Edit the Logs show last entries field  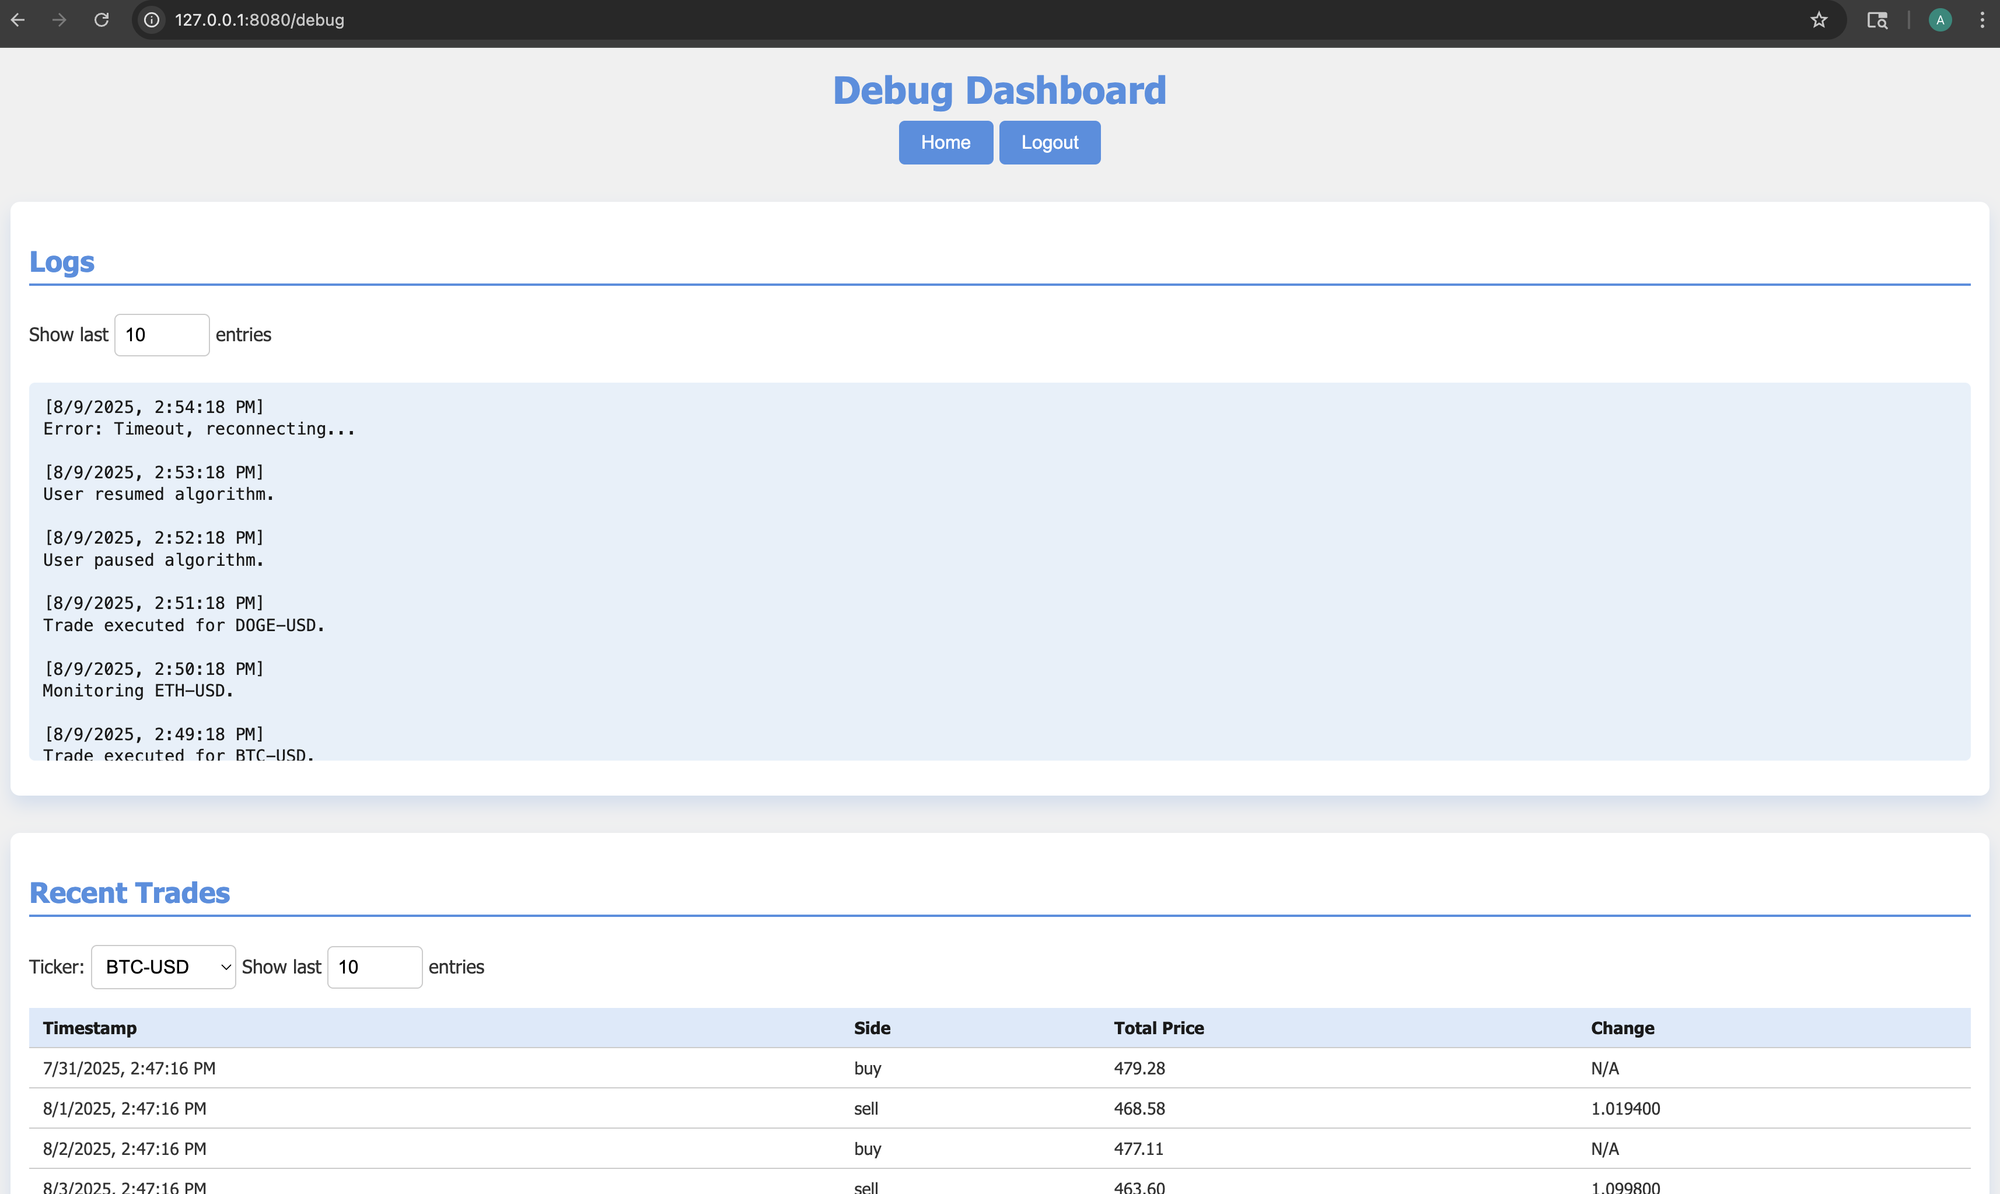tap(162, 335)
